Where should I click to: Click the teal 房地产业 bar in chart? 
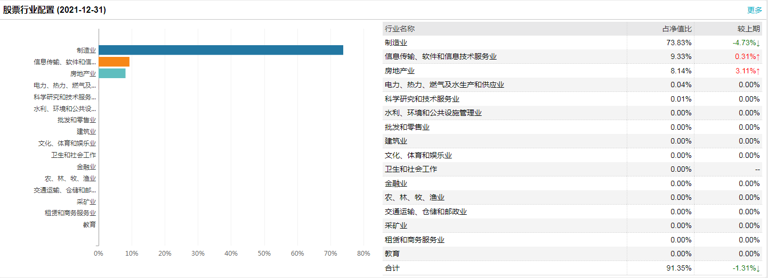coord(112,73)
